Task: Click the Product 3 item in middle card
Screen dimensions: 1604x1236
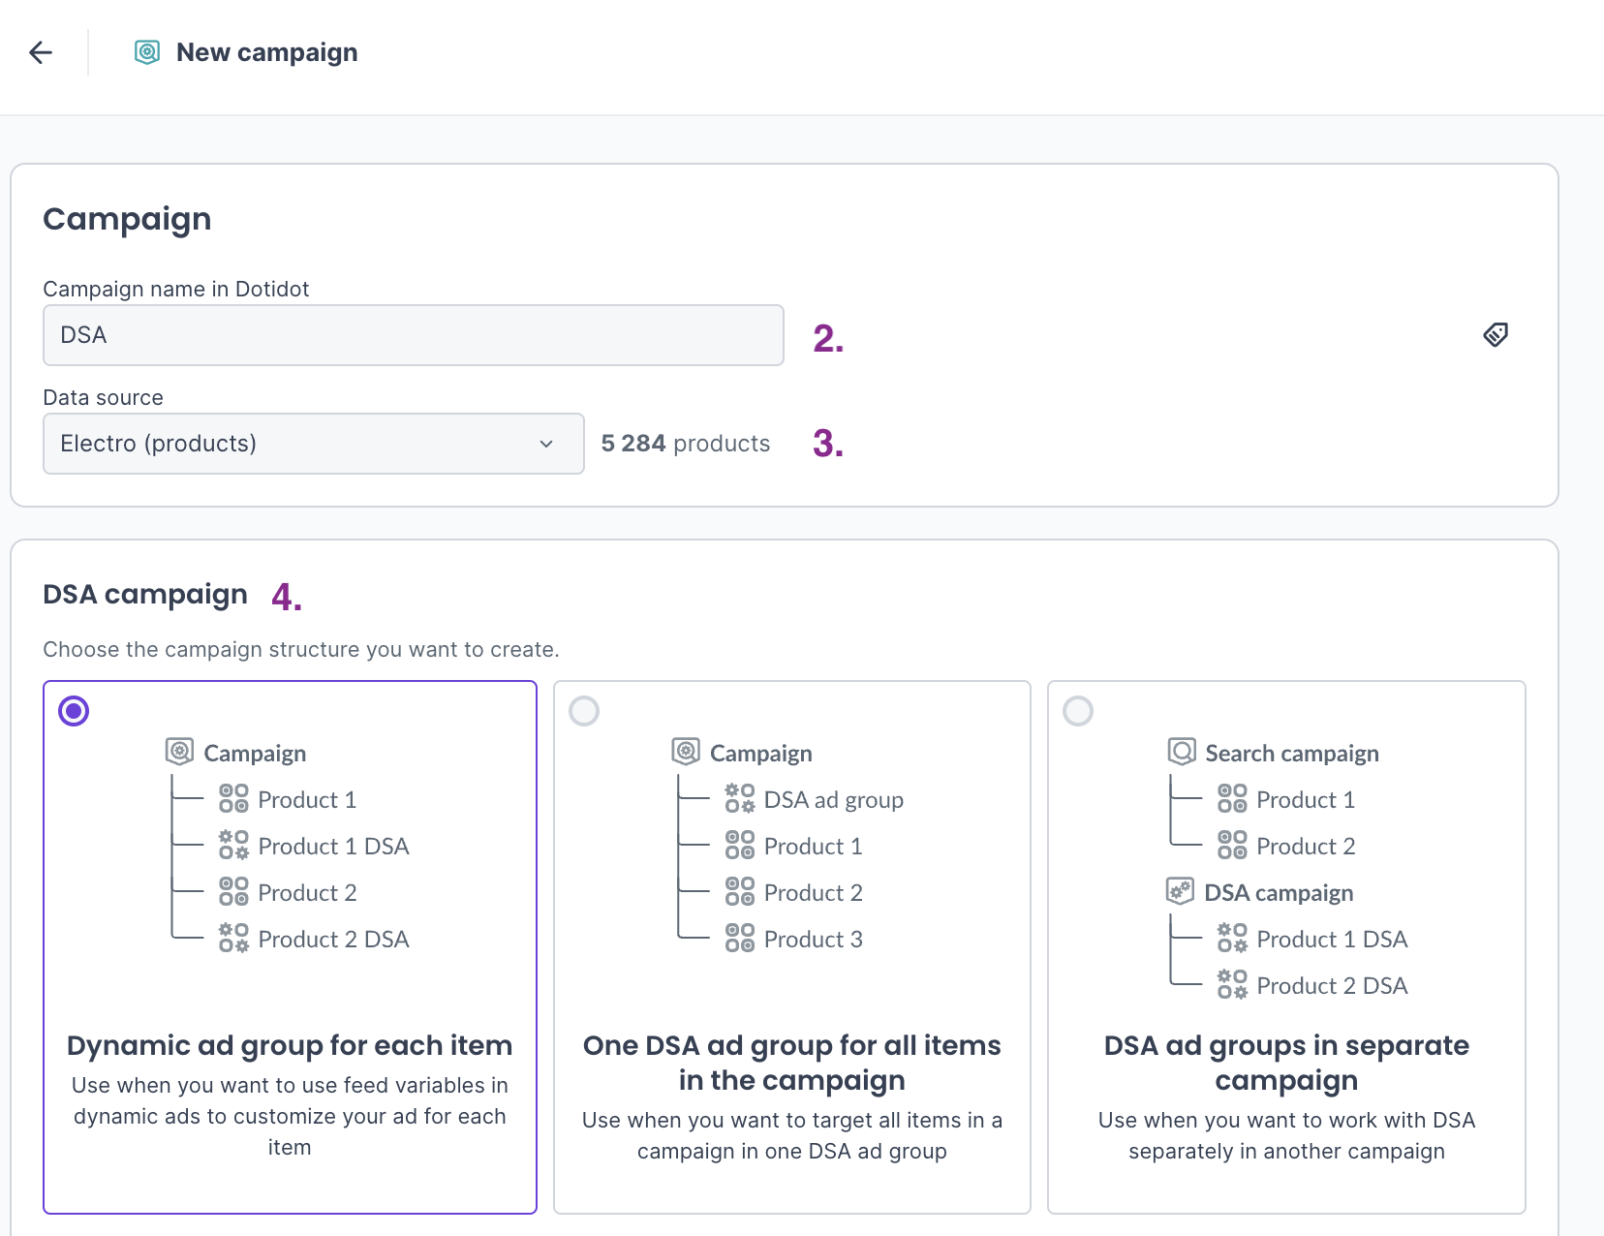Action: point(812,939)
